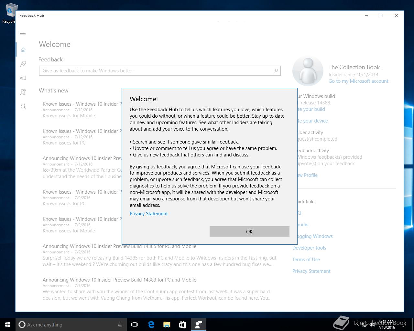This screenshot has width=414, height=331.
Task: Click the profile avatar picture
Action: pos(308,71)
